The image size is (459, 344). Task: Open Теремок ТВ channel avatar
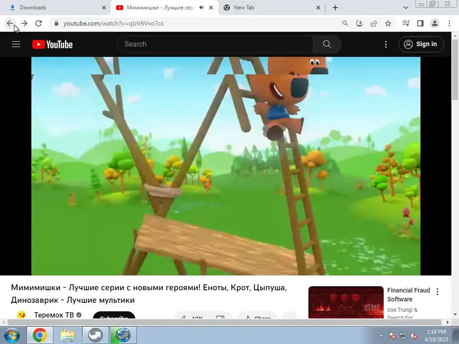[x=22, y=315]
